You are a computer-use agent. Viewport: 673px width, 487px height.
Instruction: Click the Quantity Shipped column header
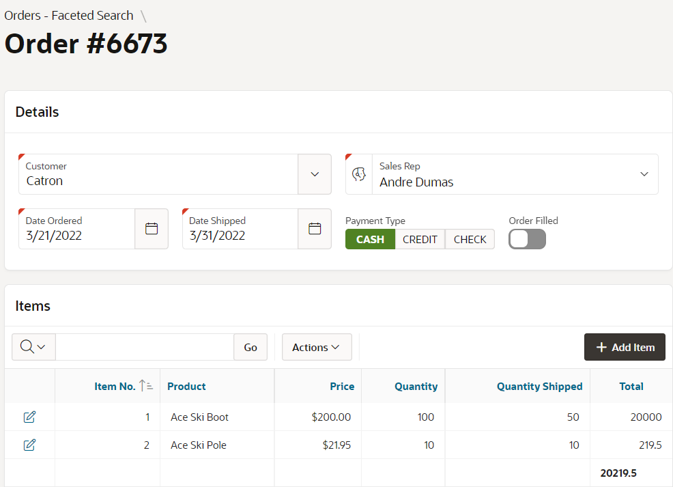pos(539,387)
